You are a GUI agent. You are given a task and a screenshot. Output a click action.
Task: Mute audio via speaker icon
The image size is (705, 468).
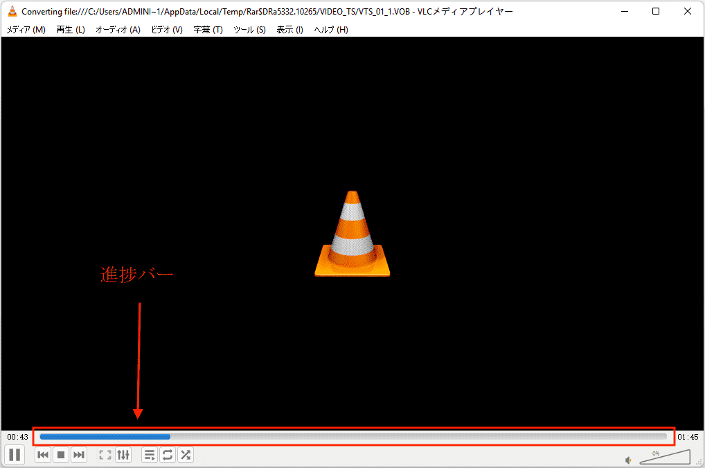point(629,460)
